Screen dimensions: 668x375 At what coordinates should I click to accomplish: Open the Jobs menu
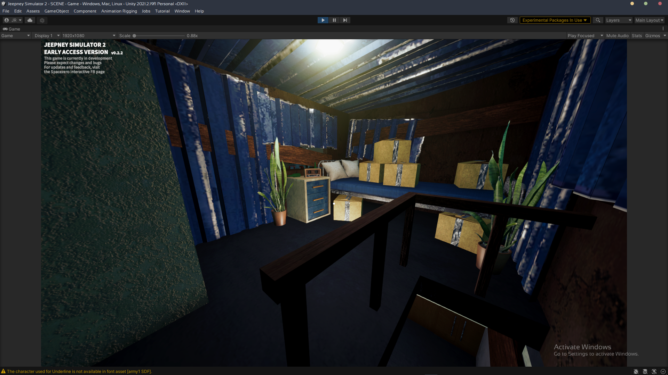(146, 11)
